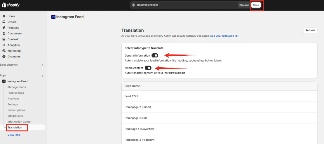
Task: Toggle General information translation switch
Action: click(155, 55)
